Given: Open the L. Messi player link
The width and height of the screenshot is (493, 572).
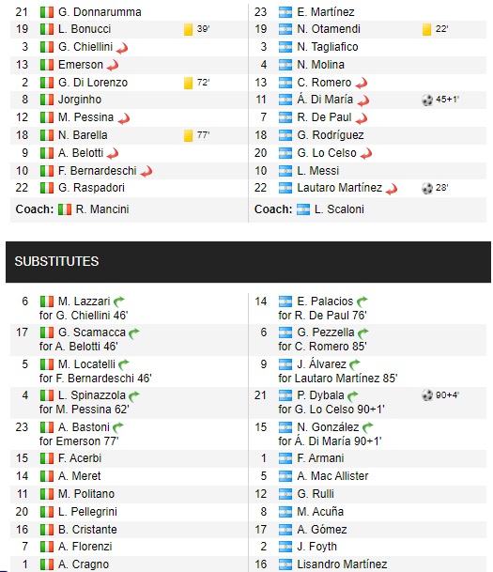Looking at the screenshot, I should point(318,171).
